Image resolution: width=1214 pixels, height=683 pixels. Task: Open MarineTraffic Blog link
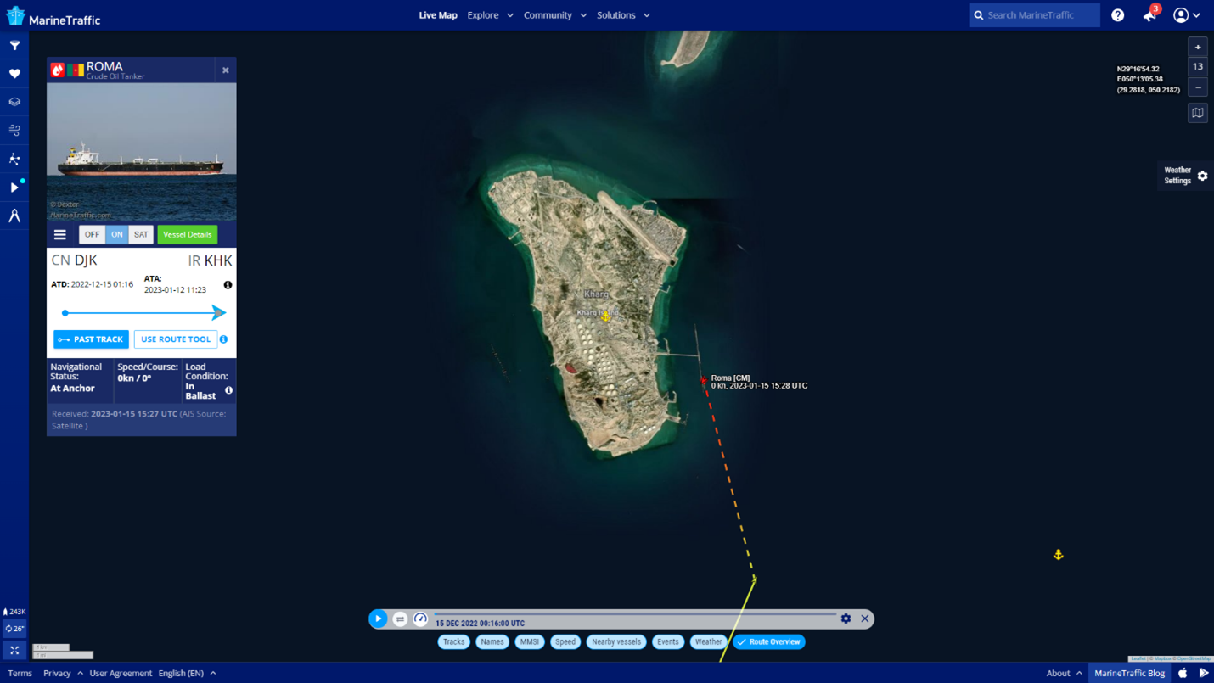click(x=1129, y=673)
